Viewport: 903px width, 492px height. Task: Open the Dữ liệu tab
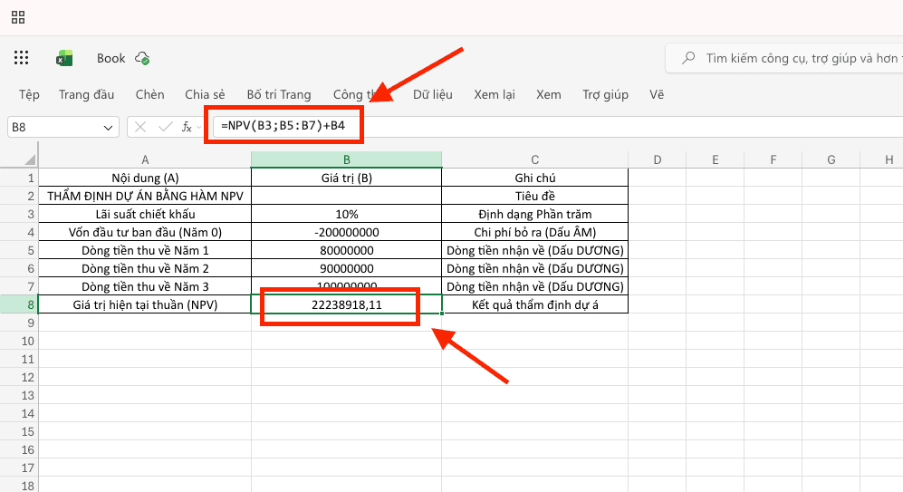pos(433,94)
